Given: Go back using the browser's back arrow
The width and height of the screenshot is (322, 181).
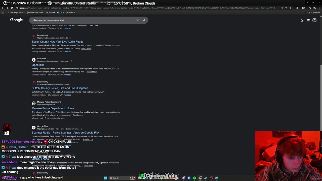Looking at the screenshot, I should point(3,8).
